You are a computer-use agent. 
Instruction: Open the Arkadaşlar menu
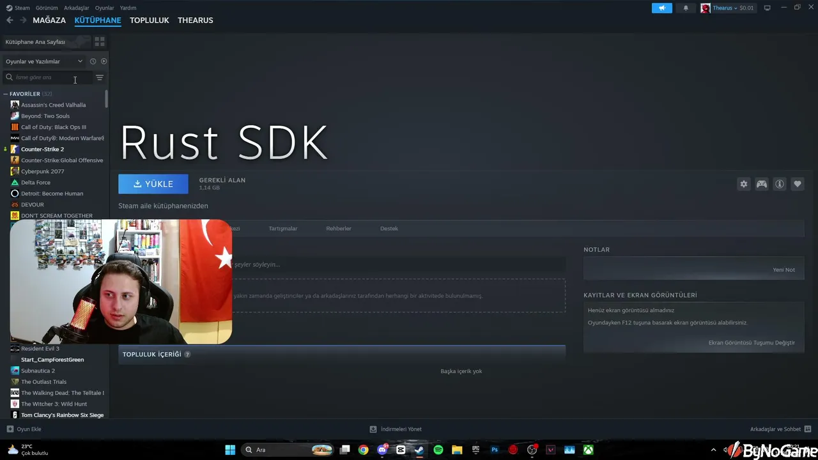(x=77, y=8)
